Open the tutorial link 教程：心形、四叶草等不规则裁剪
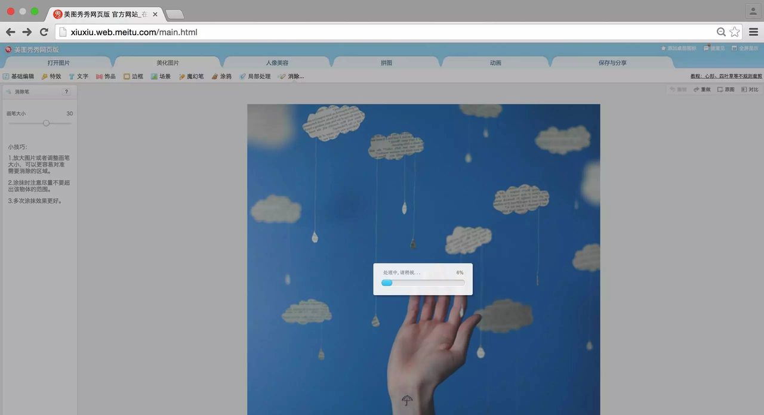764x415 pixels. (726, 76)
